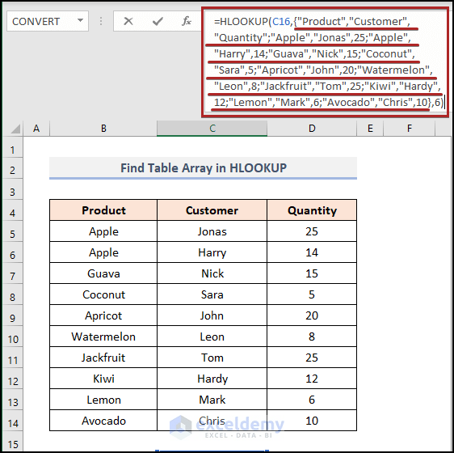Select the 'Apricot' cell

(x=103, y=315)
